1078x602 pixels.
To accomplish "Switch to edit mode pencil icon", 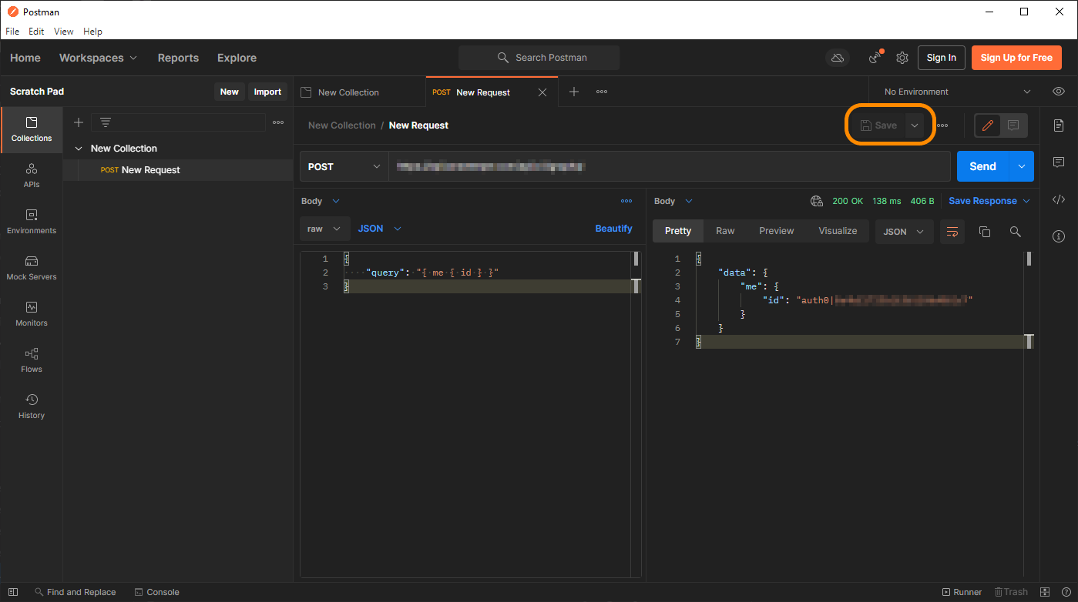I will click(988, 125).
